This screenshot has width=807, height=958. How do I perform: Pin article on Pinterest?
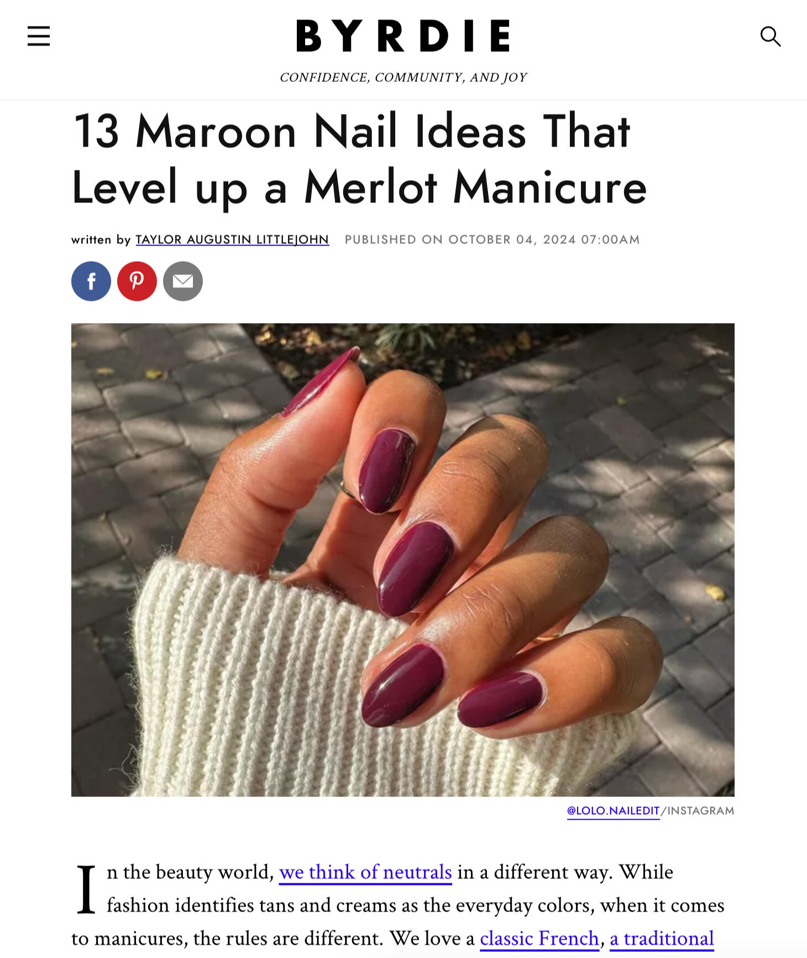pyautogui.click(x=137, y=281)
